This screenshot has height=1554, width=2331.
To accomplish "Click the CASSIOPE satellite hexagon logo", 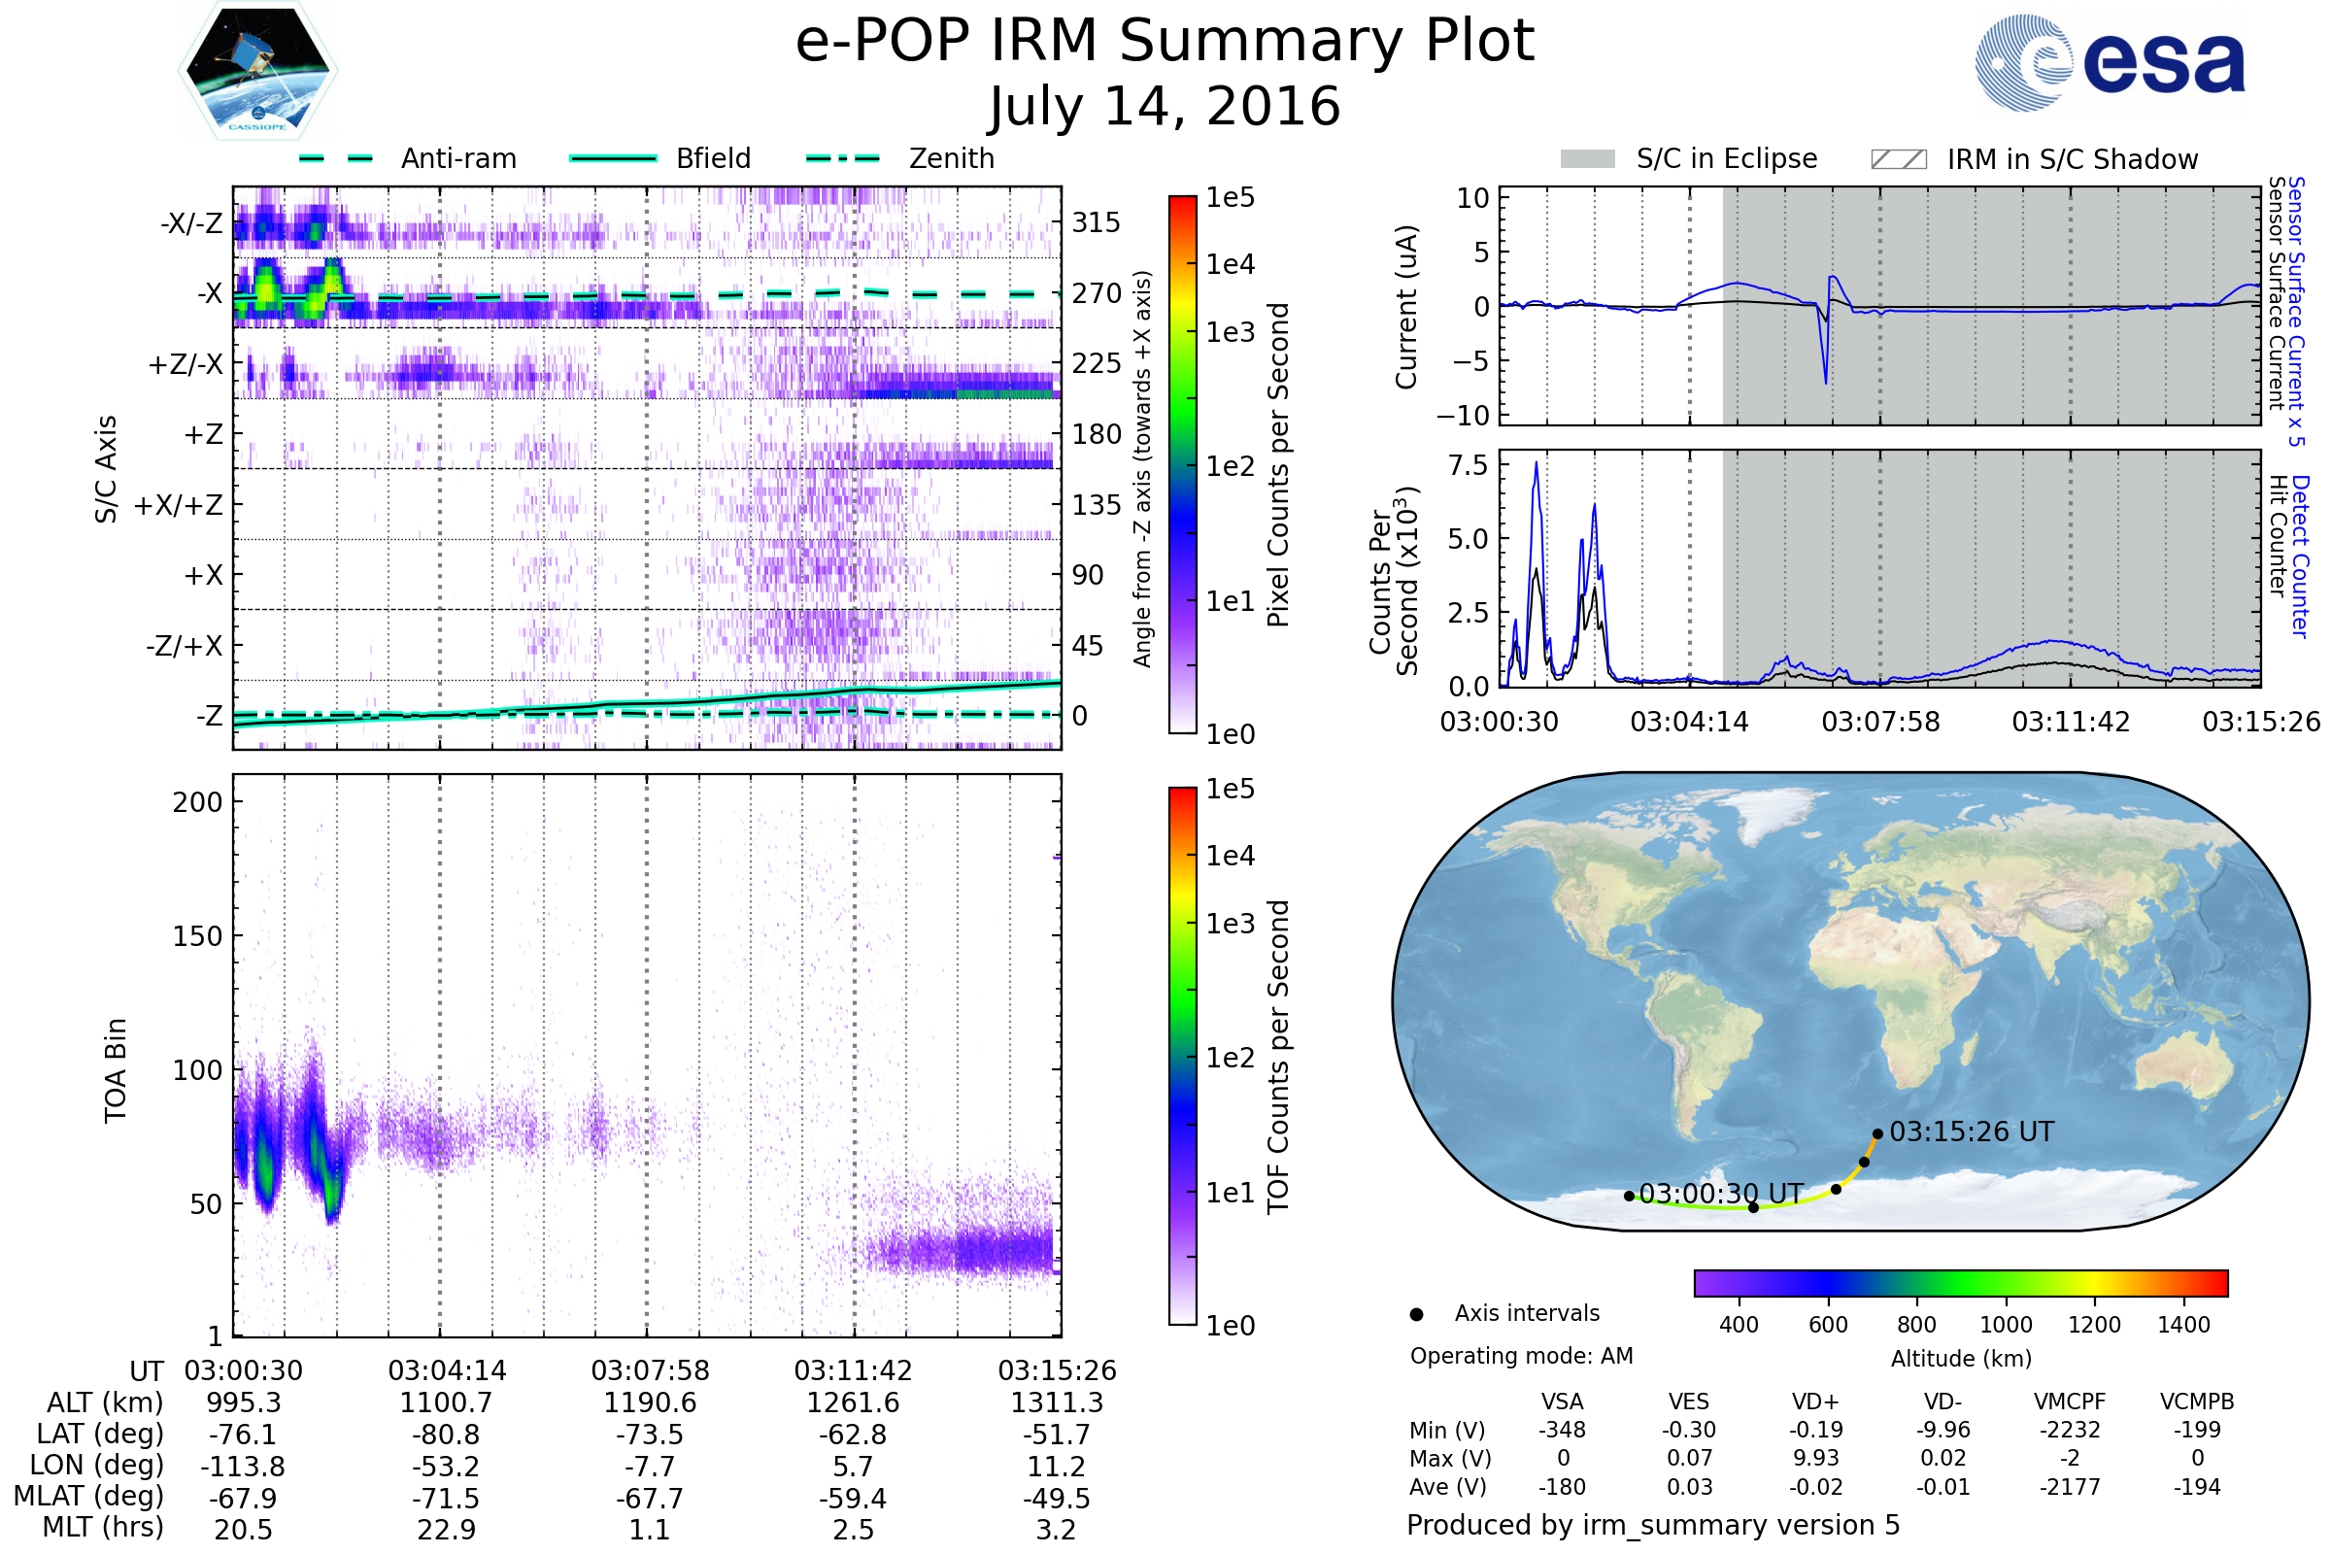I will [257, 71].
